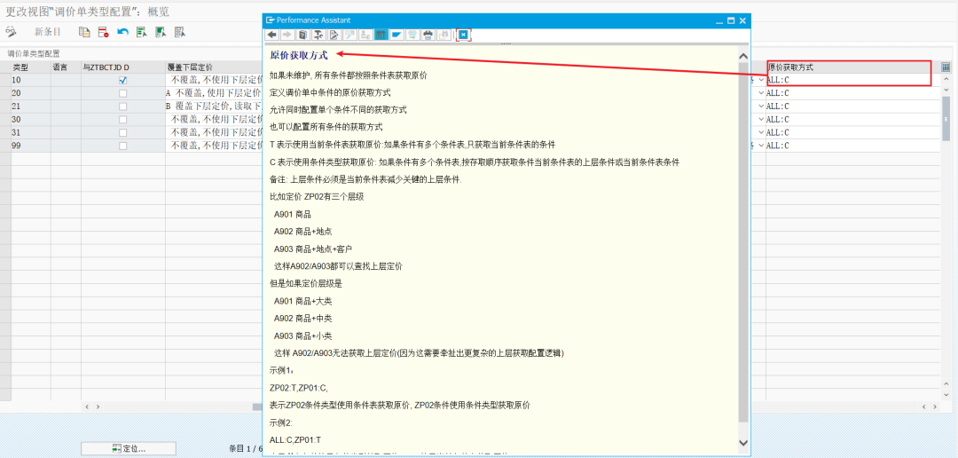Click the 定位... position button

click(129, 449)
